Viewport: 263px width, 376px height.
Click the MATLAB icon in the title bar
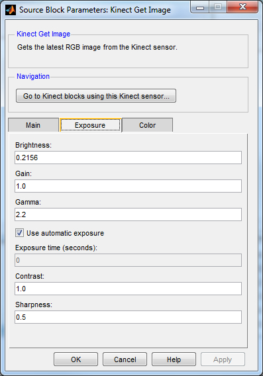pos(11,10)
